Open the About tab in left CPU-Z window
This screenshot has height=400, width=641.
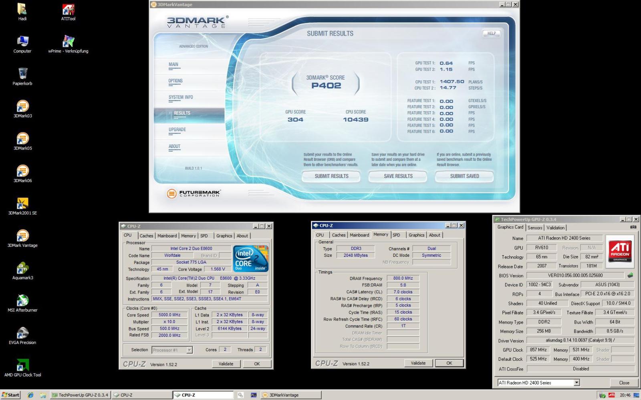tap(242, 236)
